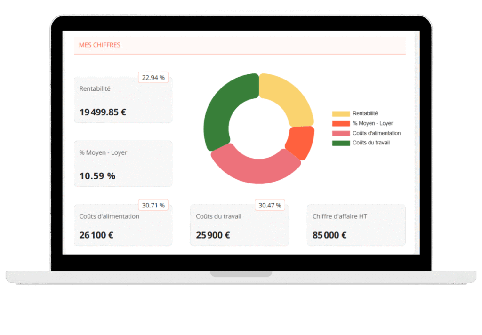Click the 30.47 % percentage badge
The height and width of the screenshot is (335, 482).
point(270,205)
